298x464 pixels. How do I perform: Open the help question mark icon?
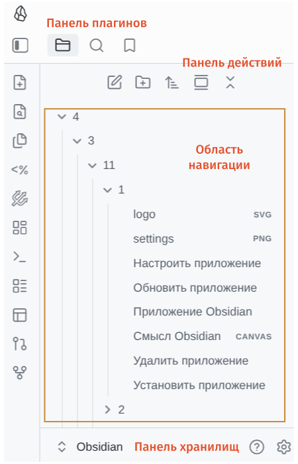[x=257, y=447]
